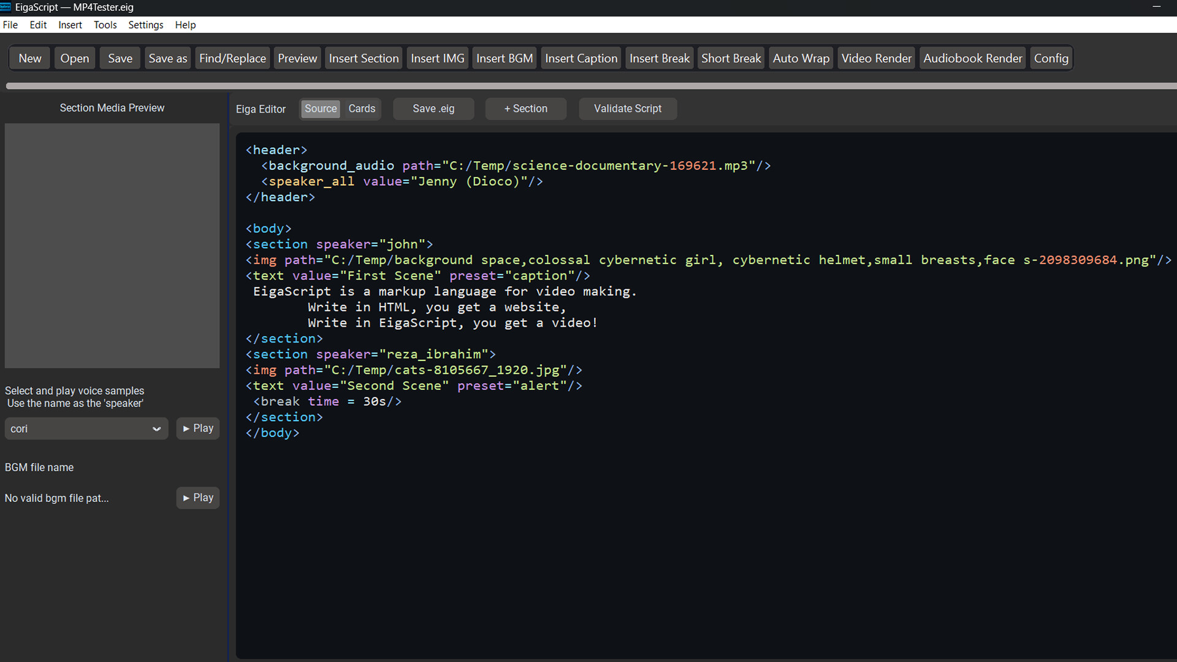Open the Settings menu
Image resolution: width=1177 pixels, height=662 pixels.
(x=145, y=25)
